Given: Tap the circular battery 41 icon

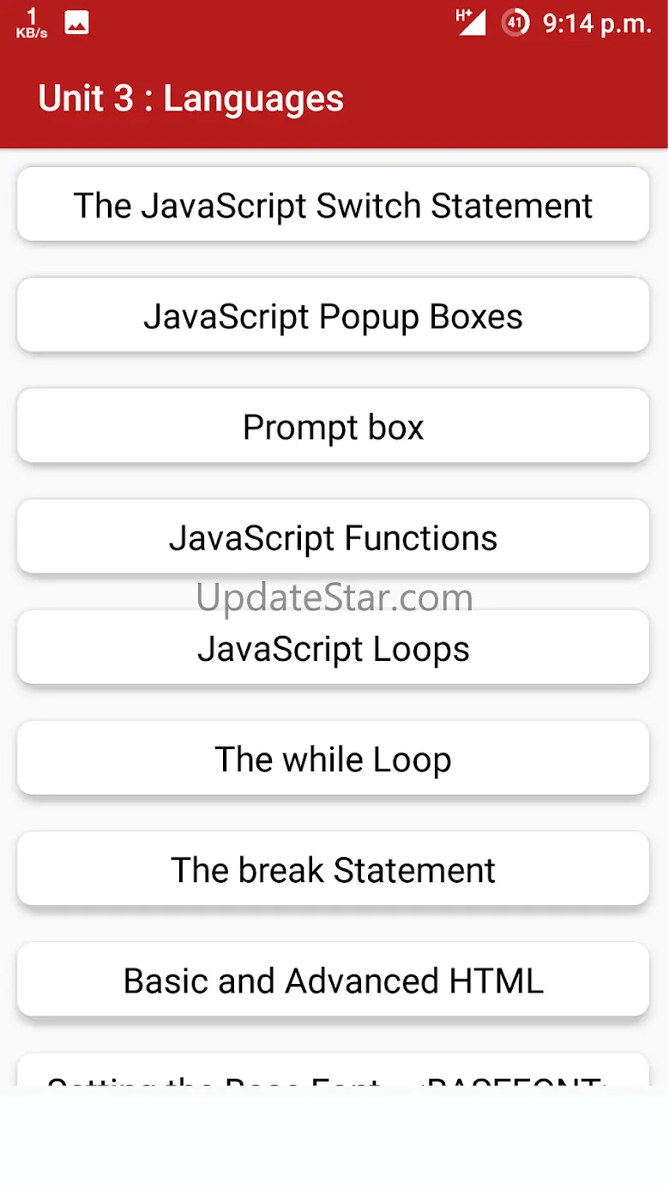Looking at the screenshot, I should (515, 23).
